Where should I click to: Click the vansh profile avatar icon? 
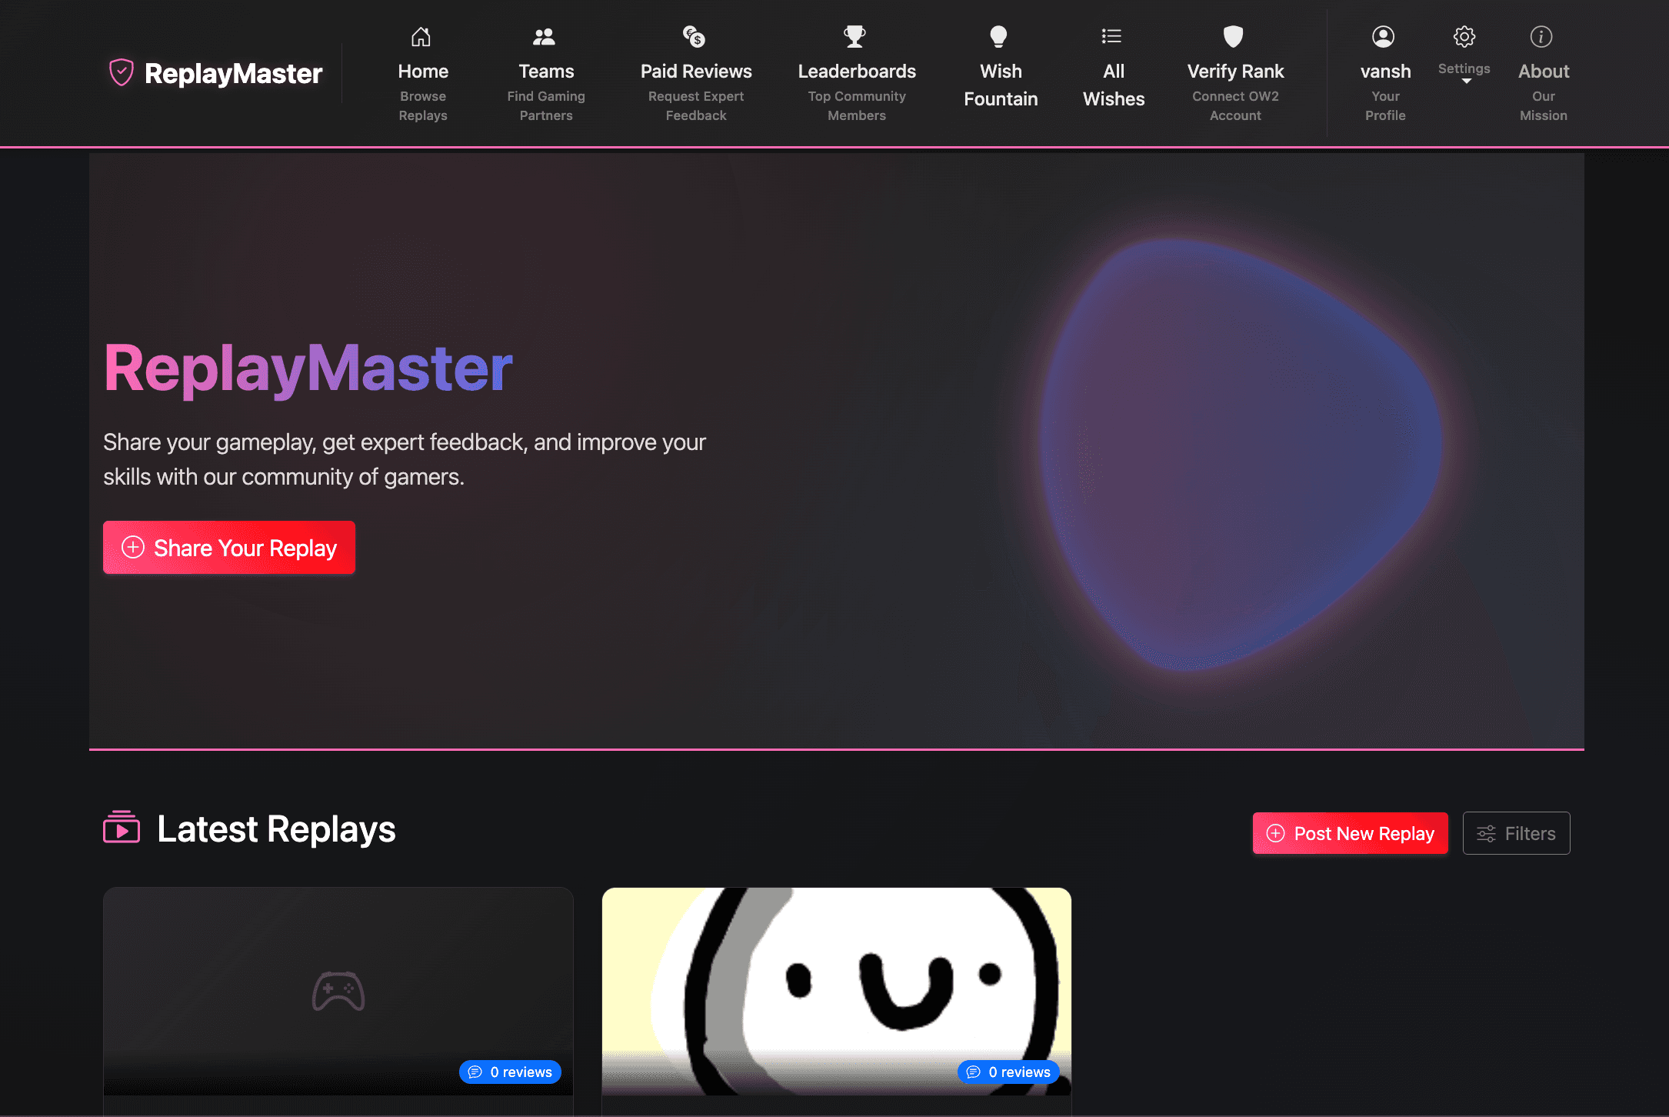coord(1384,36)
